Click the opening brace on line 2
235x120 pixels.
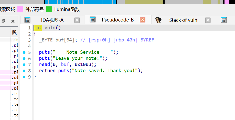click(x=35, y=34)
